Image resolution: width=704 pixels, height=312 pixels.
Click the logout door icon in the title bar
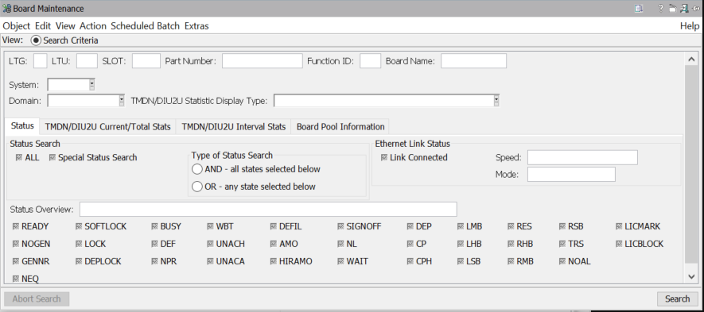tap(684, 9)
